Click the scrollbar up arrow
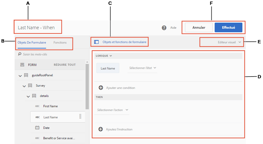 [x=87, y=62]
